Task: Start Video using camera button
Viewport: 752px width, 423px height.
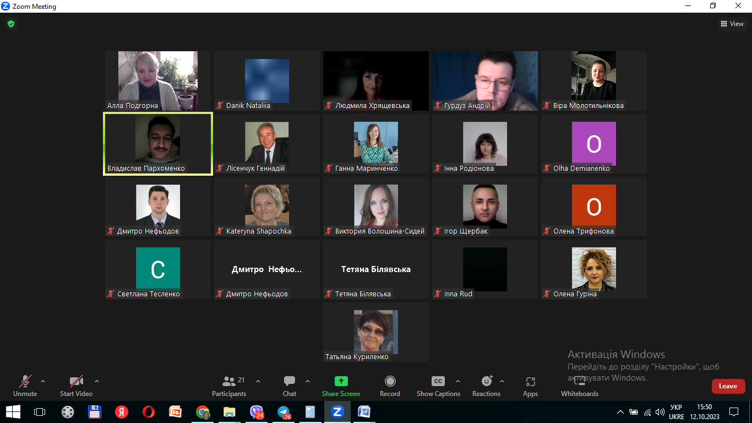Action: [x=76, y=382]
